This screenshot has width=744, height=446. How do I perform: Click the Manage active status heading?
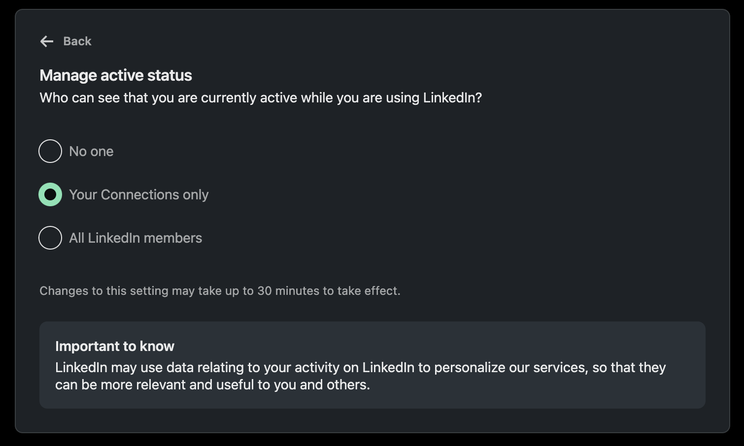[116, 75]
